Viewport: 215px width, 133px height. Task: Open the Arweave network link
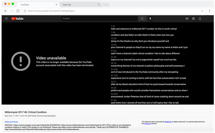click(147, 124)
